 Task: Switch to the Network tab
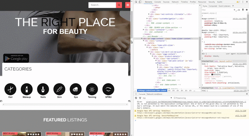click(x=175, y=2)
